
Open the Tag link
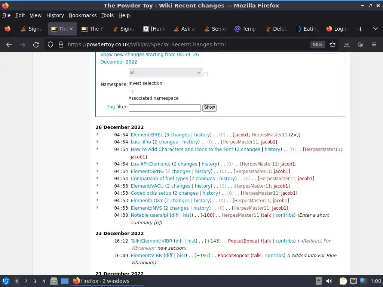click(x=111, y=107)
